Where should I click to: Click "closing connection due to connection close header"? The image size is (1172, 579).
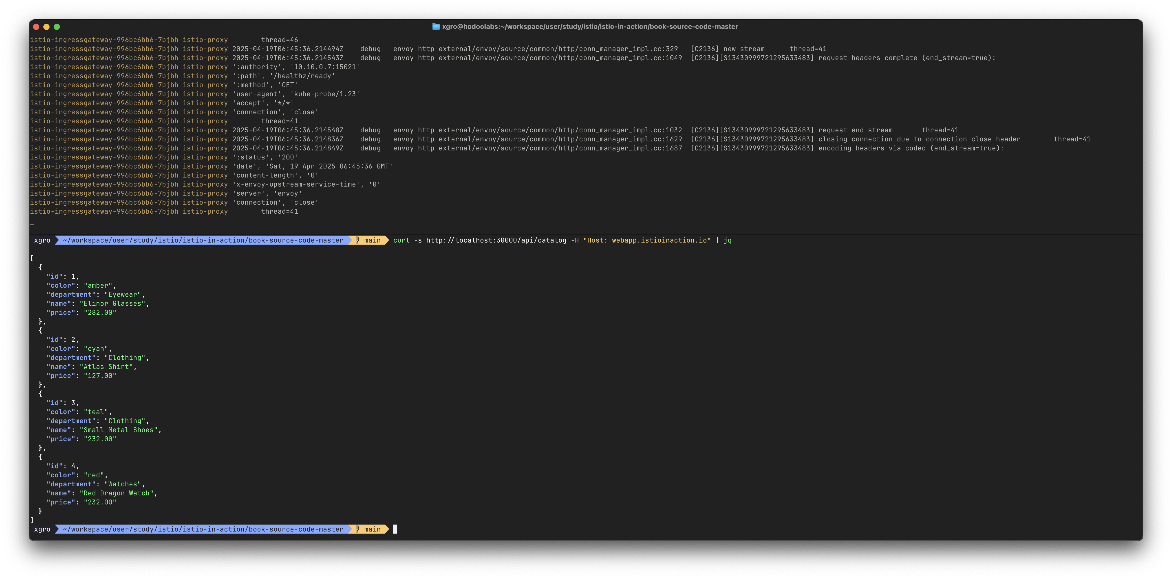[919, 139]
